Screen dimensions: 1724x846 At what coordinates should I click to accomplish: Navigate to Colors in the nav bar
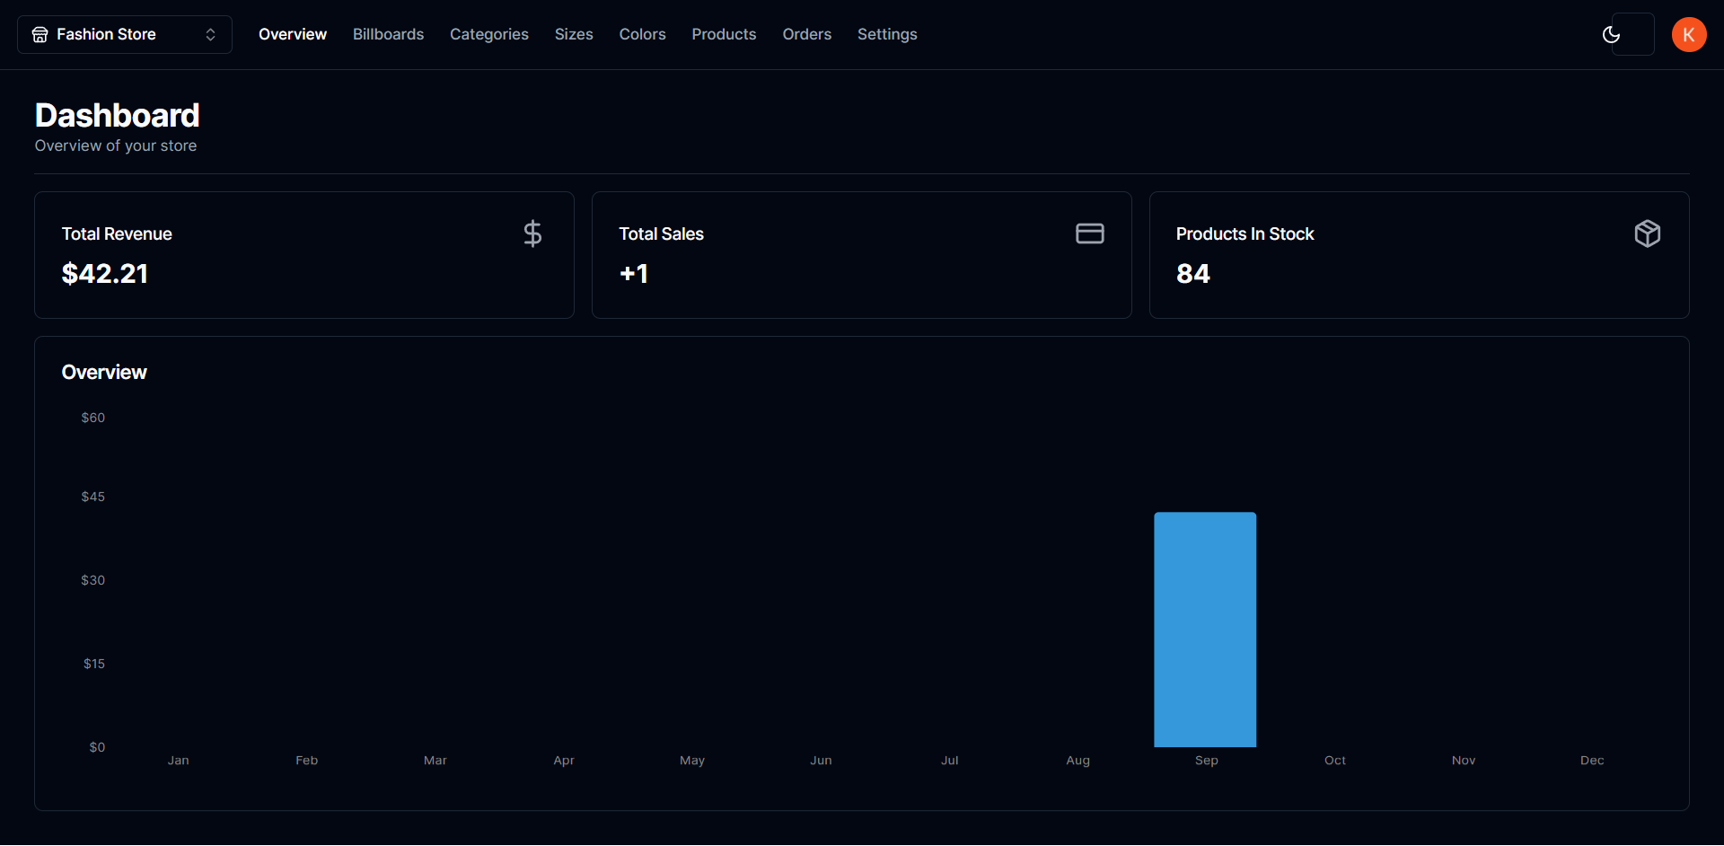(x=642, y=34)
